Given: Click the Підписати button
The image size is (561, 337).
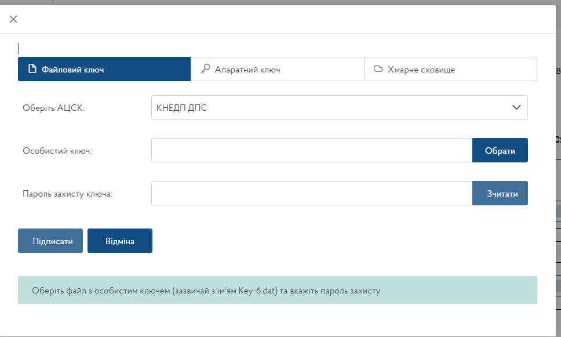Looking at the screenshot, I should 50,241.
